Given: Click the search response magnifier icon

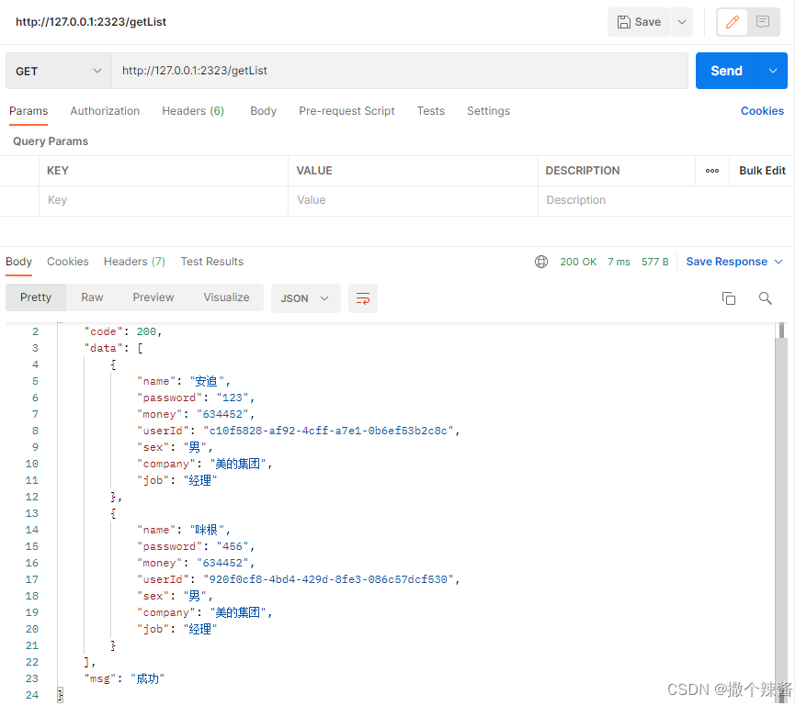Looking at the screenshot, I should click(x=766, y=298).
